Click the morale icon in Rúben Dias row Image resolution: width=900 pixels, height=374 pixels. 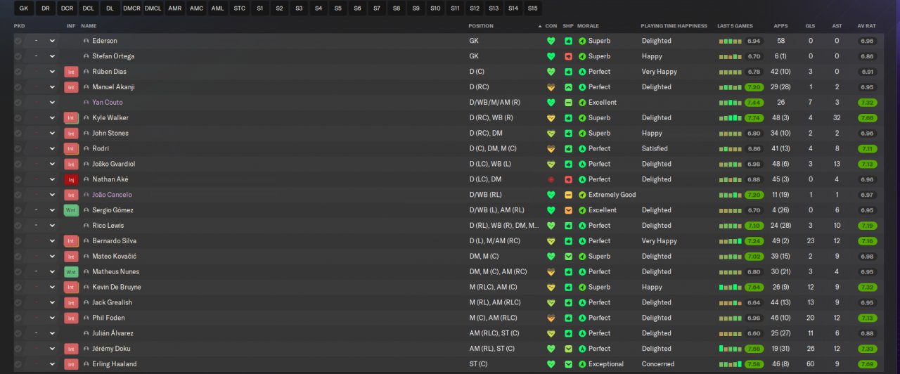pos(582,72)
